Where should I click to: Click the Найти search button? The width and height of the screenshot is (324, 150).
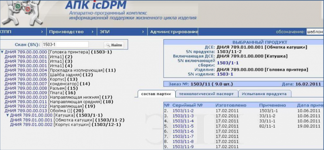pyautogui.click(x=114, y=45)
